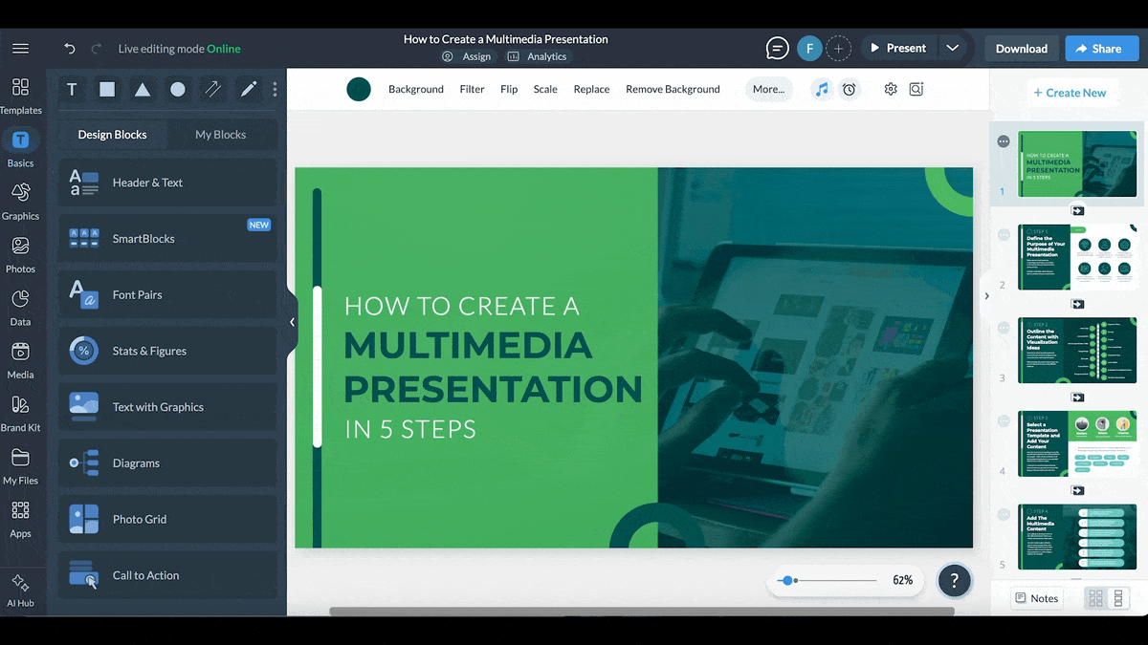Open the settings gear icon

(x=891, y=89)
